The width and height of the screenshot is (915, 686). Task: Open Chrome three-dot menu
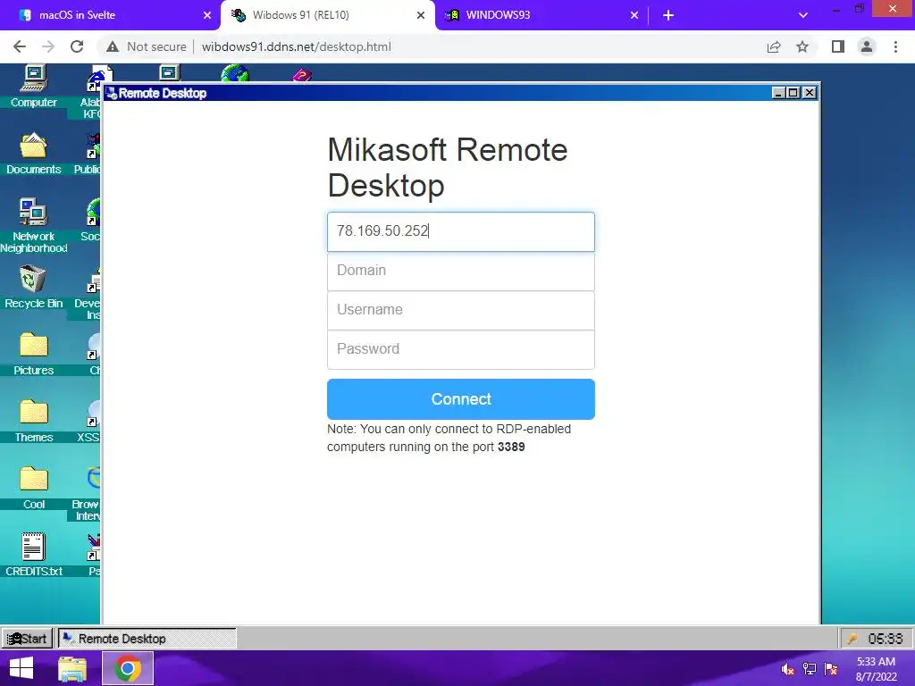click(895, 46)
